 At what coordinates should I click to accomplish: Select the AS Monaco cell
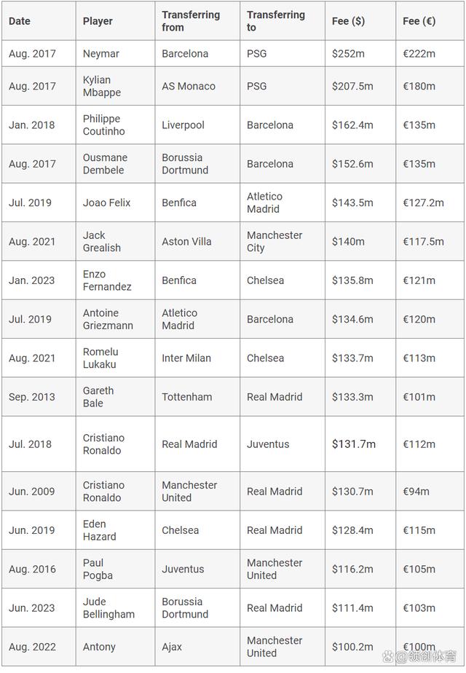click(x=189, y=86)
